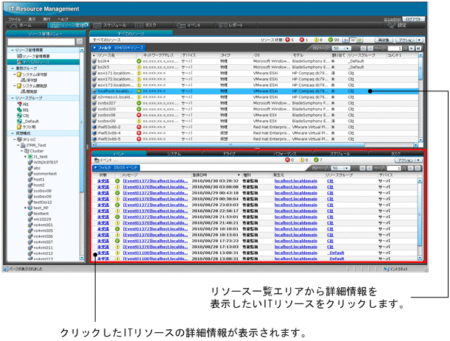Screen dimensions: 450x341
Task: Switch to list view icon in resource toolbar
Action: (353, 40)
